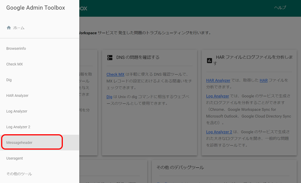
Task: Click the ヘルプ link in header
Action: click(x=280, y=8)
